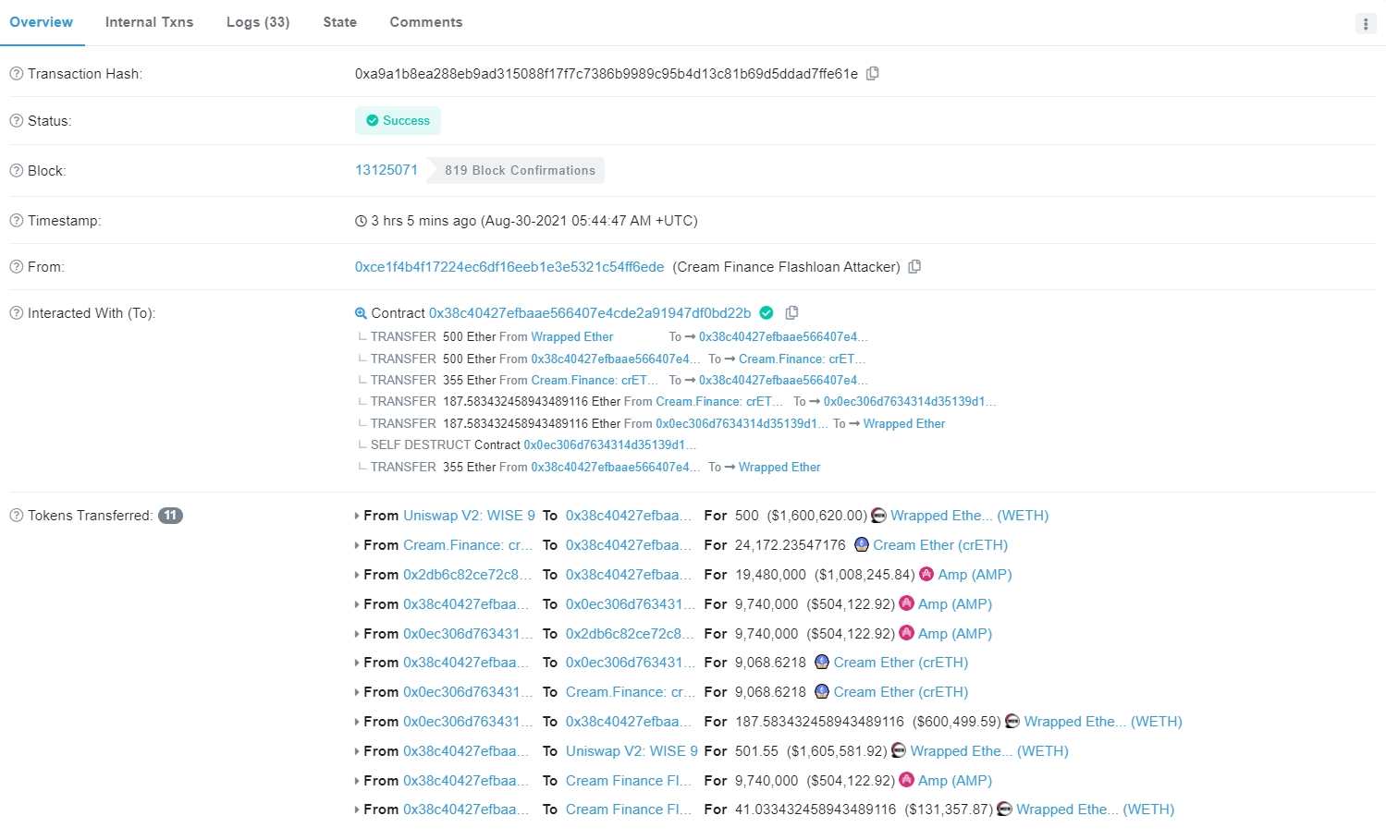
Task: Select transaction hash text 0xa9a1b8ea288eb9ad
Action: click(607, 73)
